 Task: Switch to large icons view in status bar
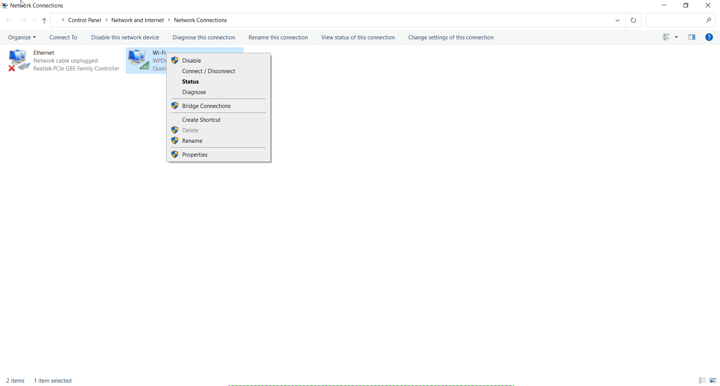[x=713, y=380]
